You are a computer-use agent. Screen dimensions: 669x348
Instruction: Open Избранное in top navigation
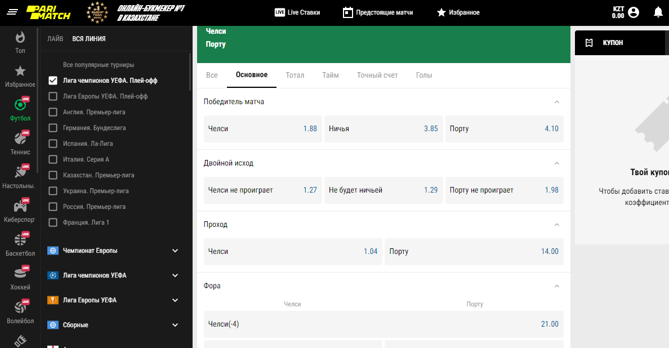click(x=458, y=12)
